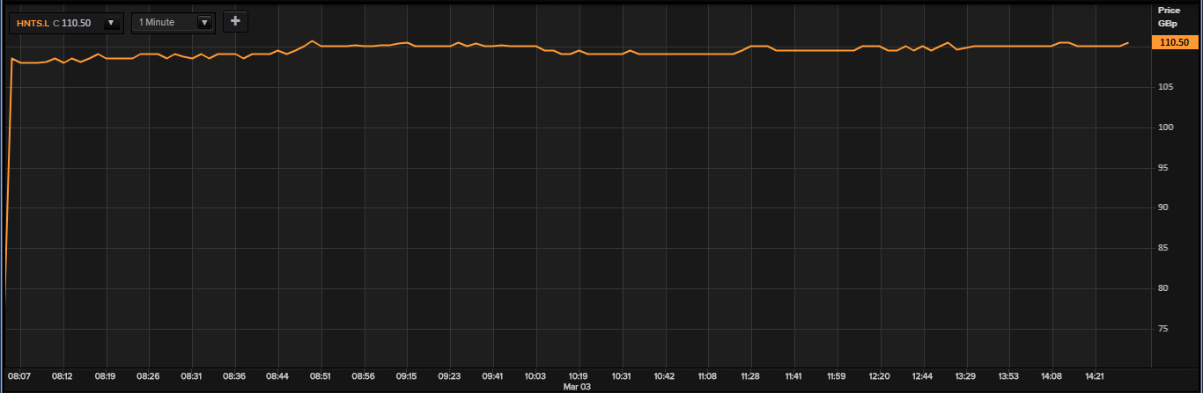This screenshot has width=1203, height=393.
Task: Click the 90 price axis label
Action: 1162,207
